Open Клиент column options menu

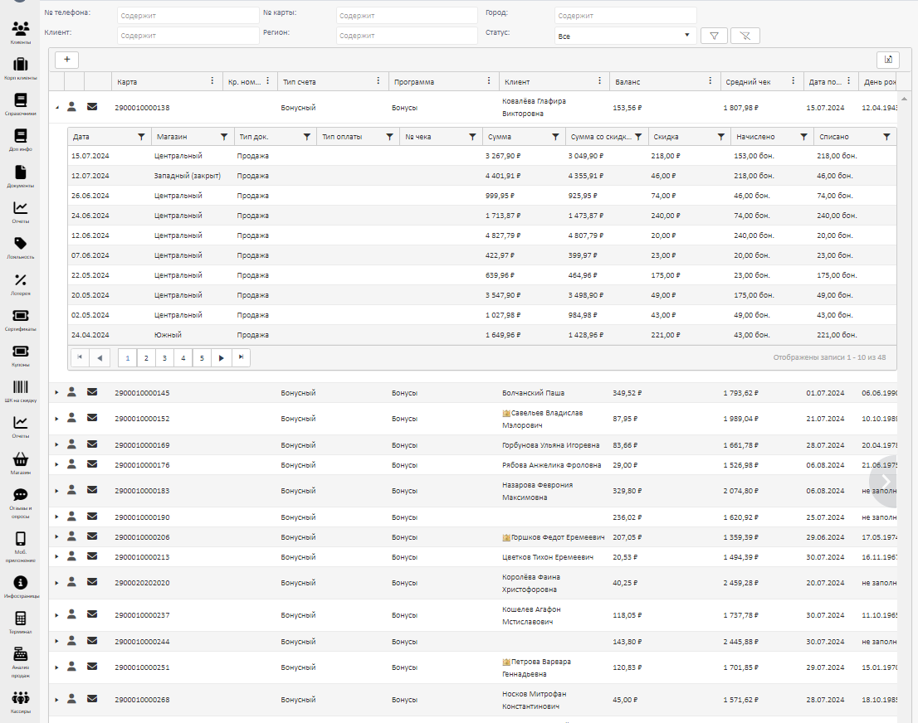click(599, 81)
